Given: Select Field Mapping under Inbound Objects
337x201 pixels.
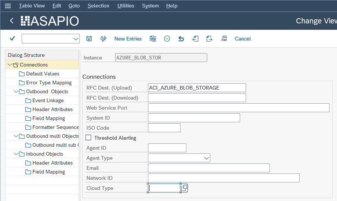Looking at the screenshot, I should (48, 172).
